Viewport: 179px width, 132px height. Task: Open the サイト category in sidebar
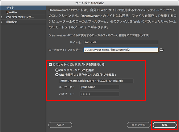pos(23,8)
